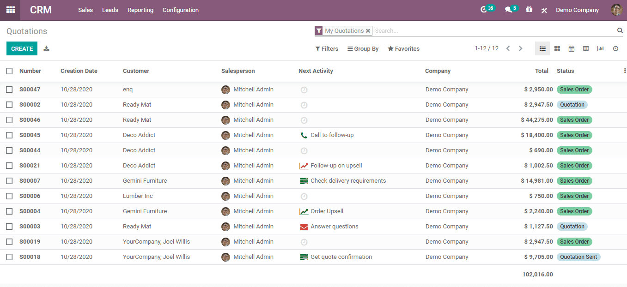
Task: Switch to the Kanban view
Action: (557, 48)
